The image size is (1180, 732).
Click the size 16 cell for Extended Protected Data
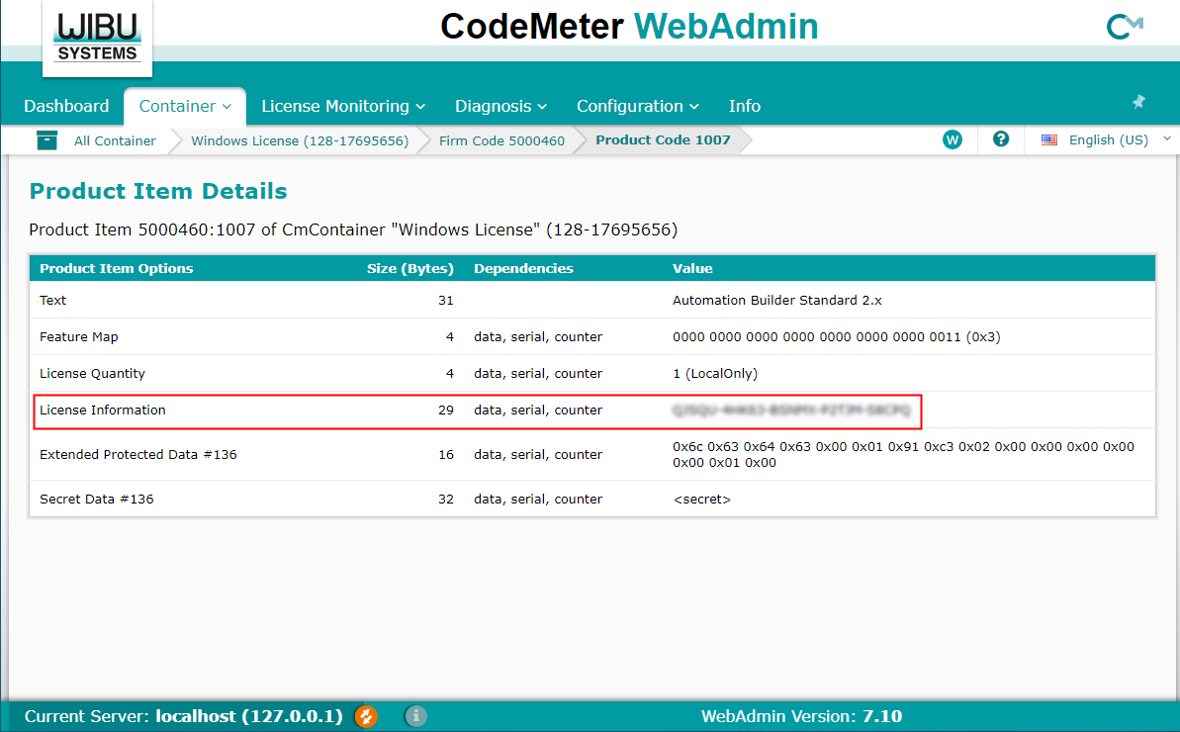[445, 454]
